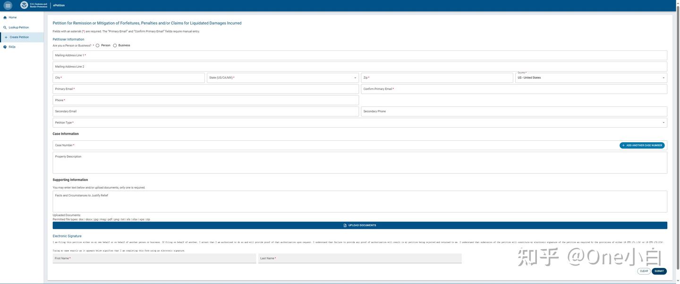Viewport: 680px width, 284px height.
Task: Select the Business radio button
Action: pyautogui.click(x=115, y=46)
